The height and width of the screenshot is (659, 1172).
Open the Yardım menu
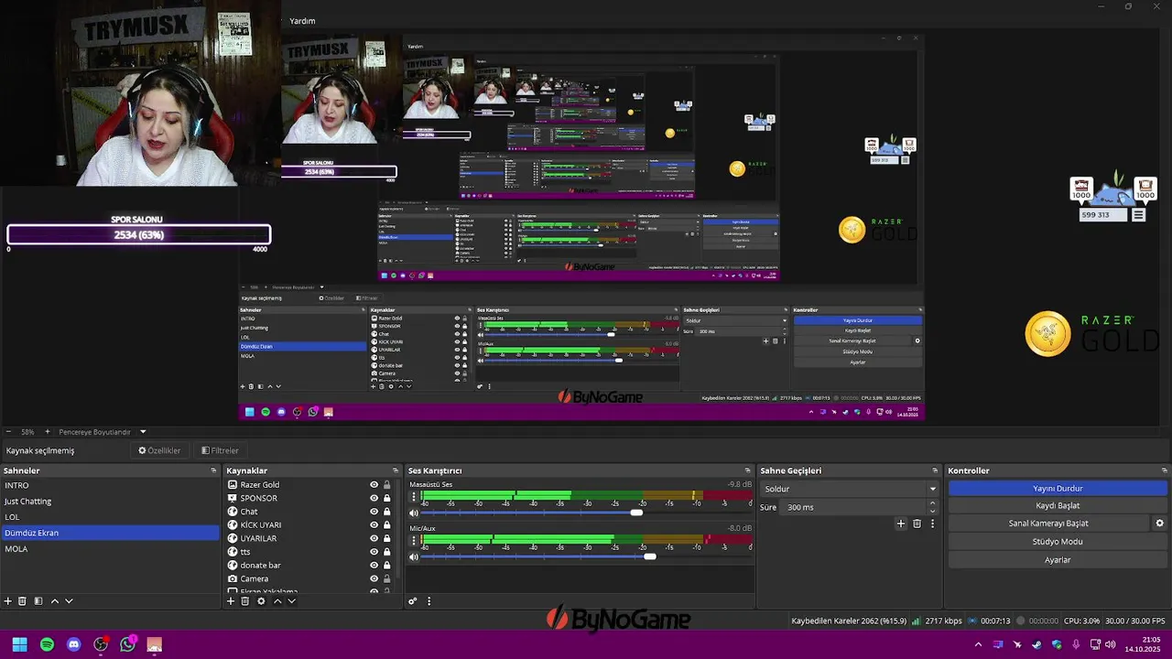coord(302,20)
